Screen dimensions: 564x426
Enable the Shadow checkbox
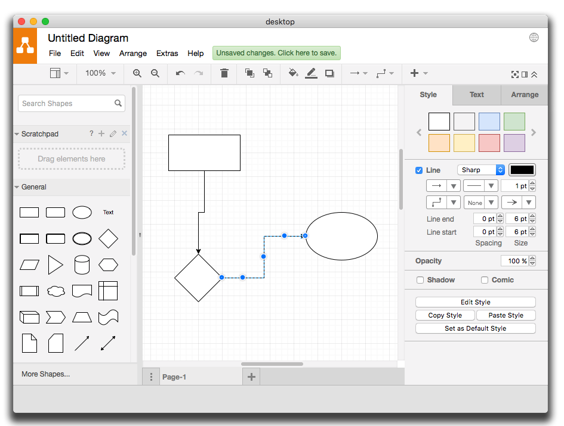[x=420, y=280]
